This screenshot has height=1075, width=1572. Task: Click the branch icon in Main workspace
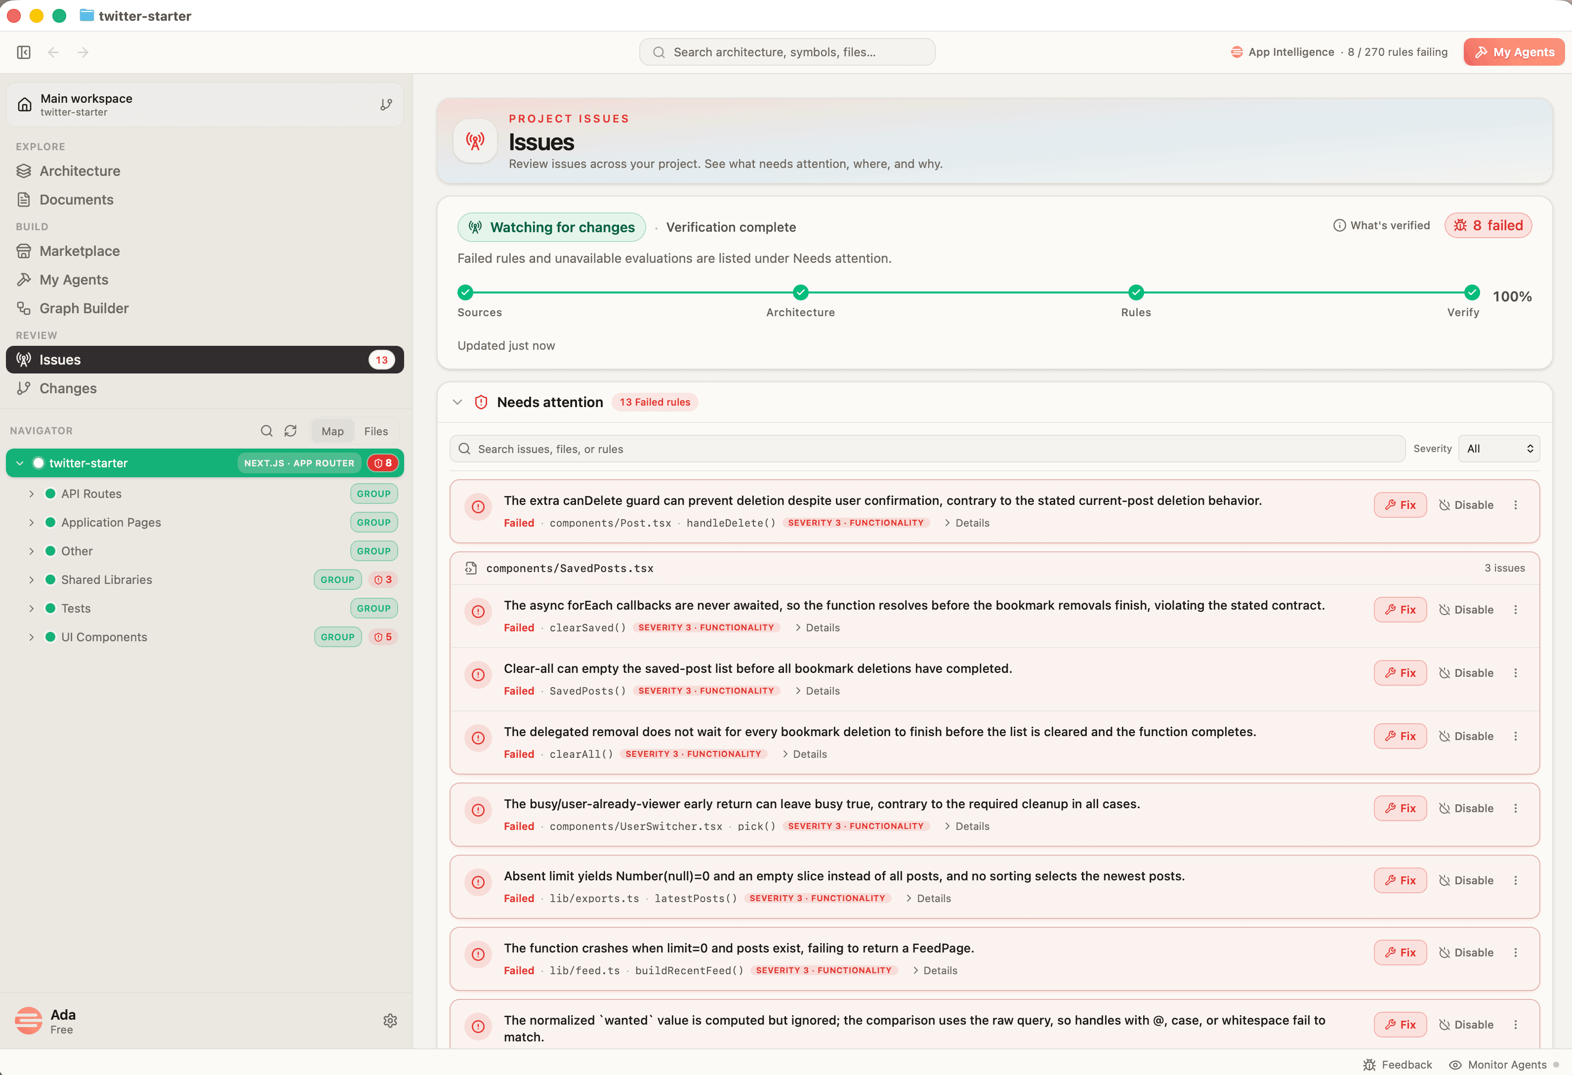(386, 105)
